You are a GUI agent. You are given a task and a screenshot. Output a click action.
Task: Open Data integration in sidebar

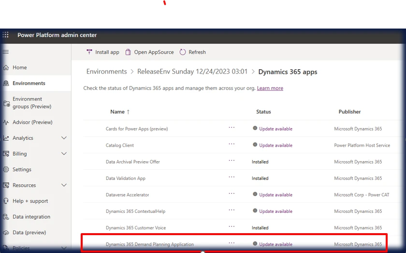pyautogui.click(x=31, y=217)
